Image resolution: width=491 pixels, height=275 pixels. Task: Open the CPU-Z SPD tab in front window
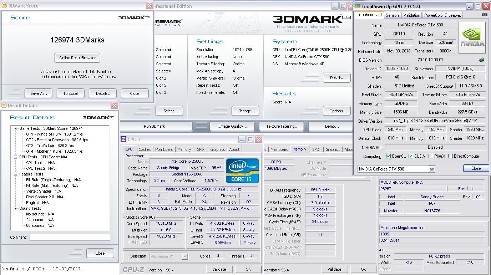pos(201,149)
